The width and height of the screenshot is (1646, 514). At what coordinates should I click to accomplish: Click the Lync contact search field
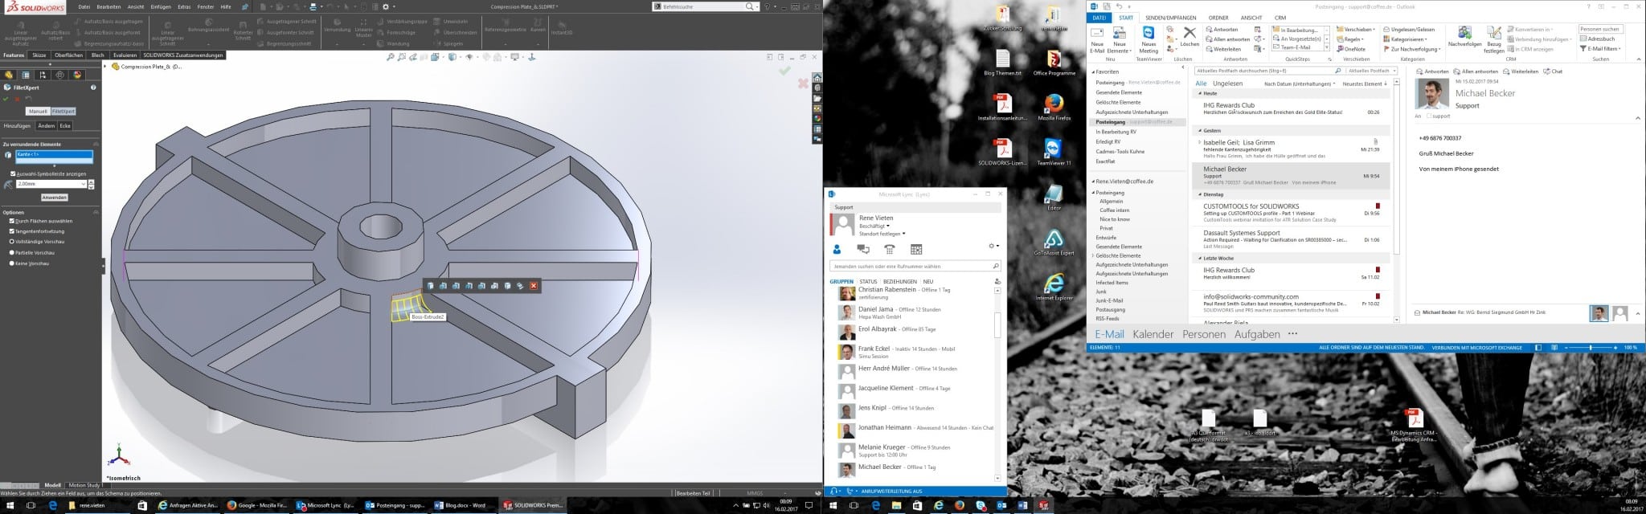[915, 266]
